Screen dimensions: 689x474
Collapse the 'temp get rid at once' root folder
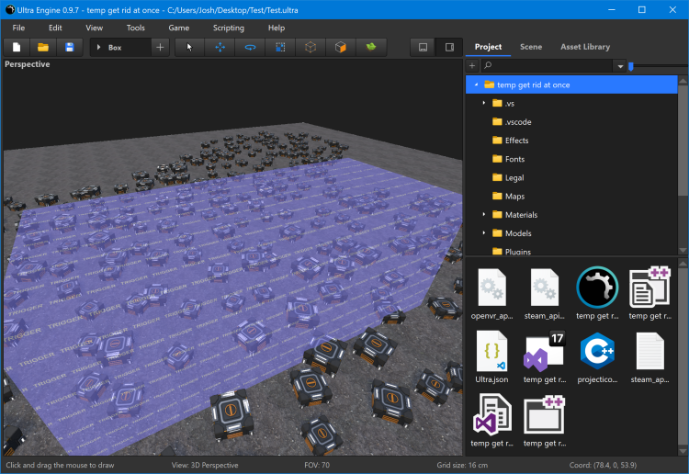point(476,85)
